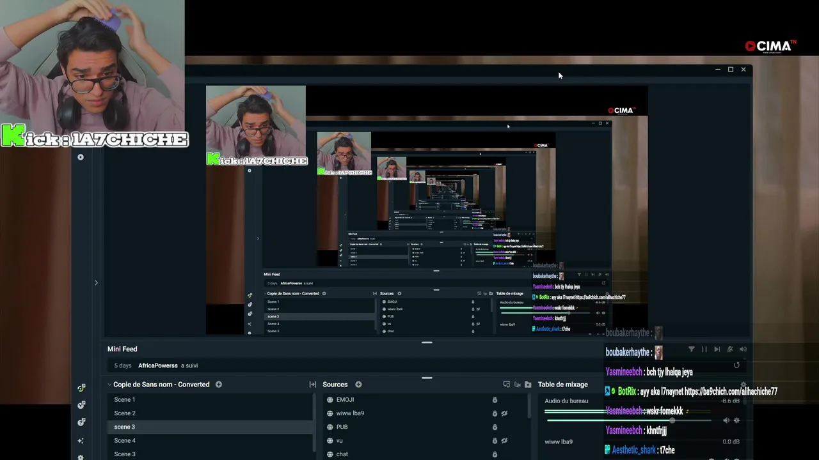Select Scene 2 in scenes list
Image resolution: width=819 pixels, height=460 pixels.
click(x=211, y=413)
